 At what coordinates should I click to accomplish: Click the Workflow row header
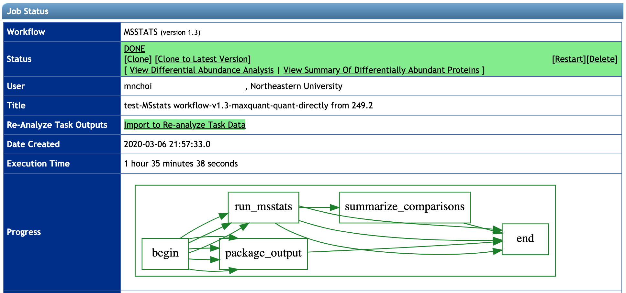pyautogui.click(x=26, y=32)
